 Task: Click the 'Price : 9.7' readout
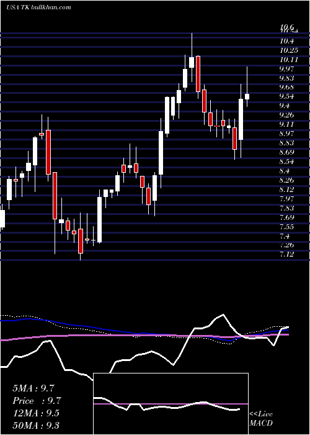pyautogui.click(x=37, y=401)
